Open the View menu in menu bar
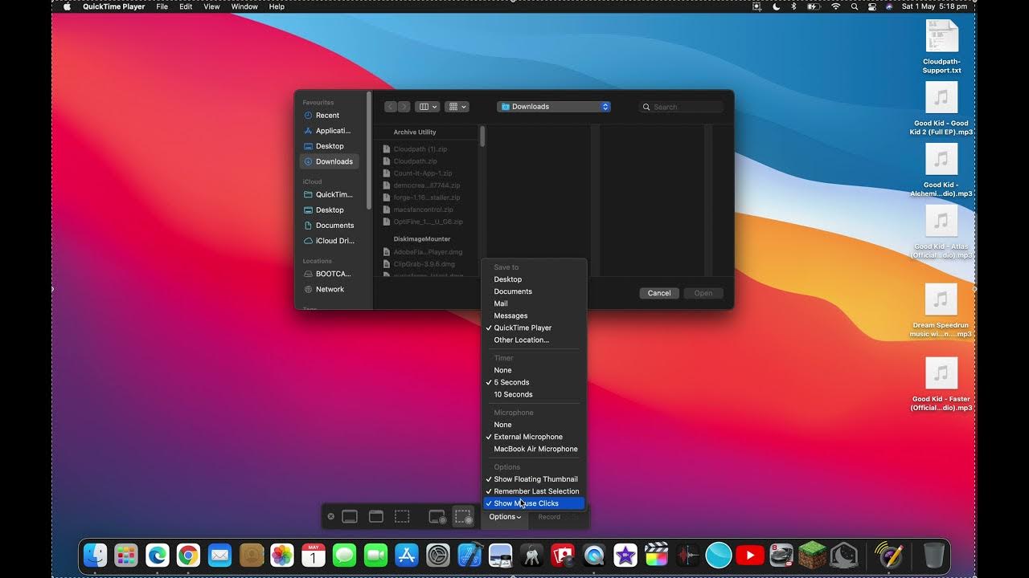This screenshot has width=1029, height=578. click(211, 6)
